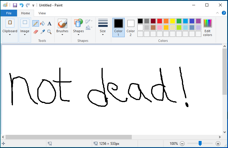
Task: Choose the Text tool
Action: (x=49, y=24)
